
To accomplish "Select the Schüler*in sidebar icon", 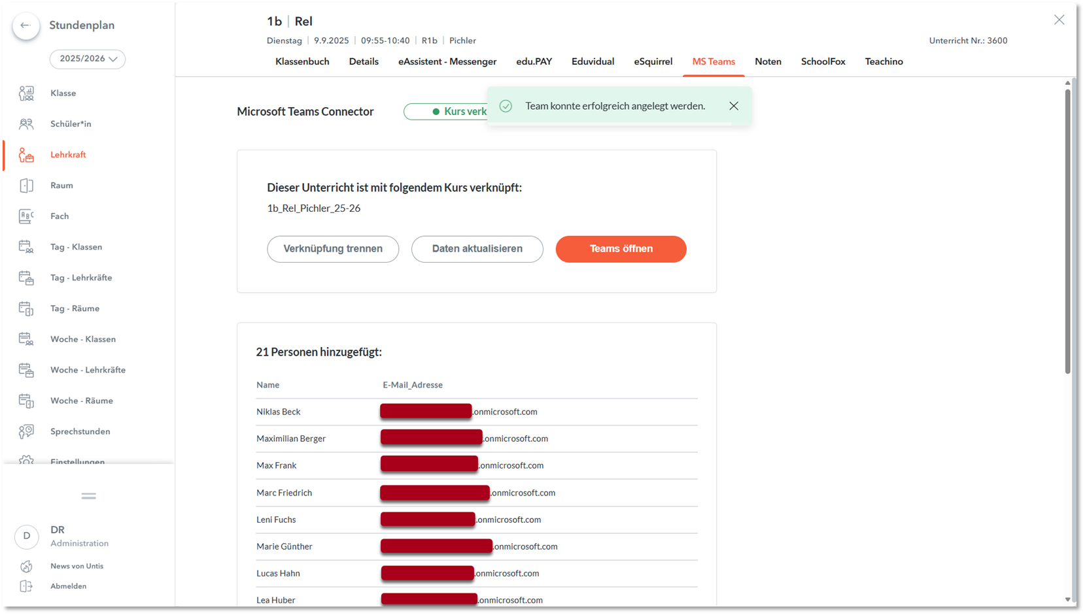I will (x=26, y=124).
